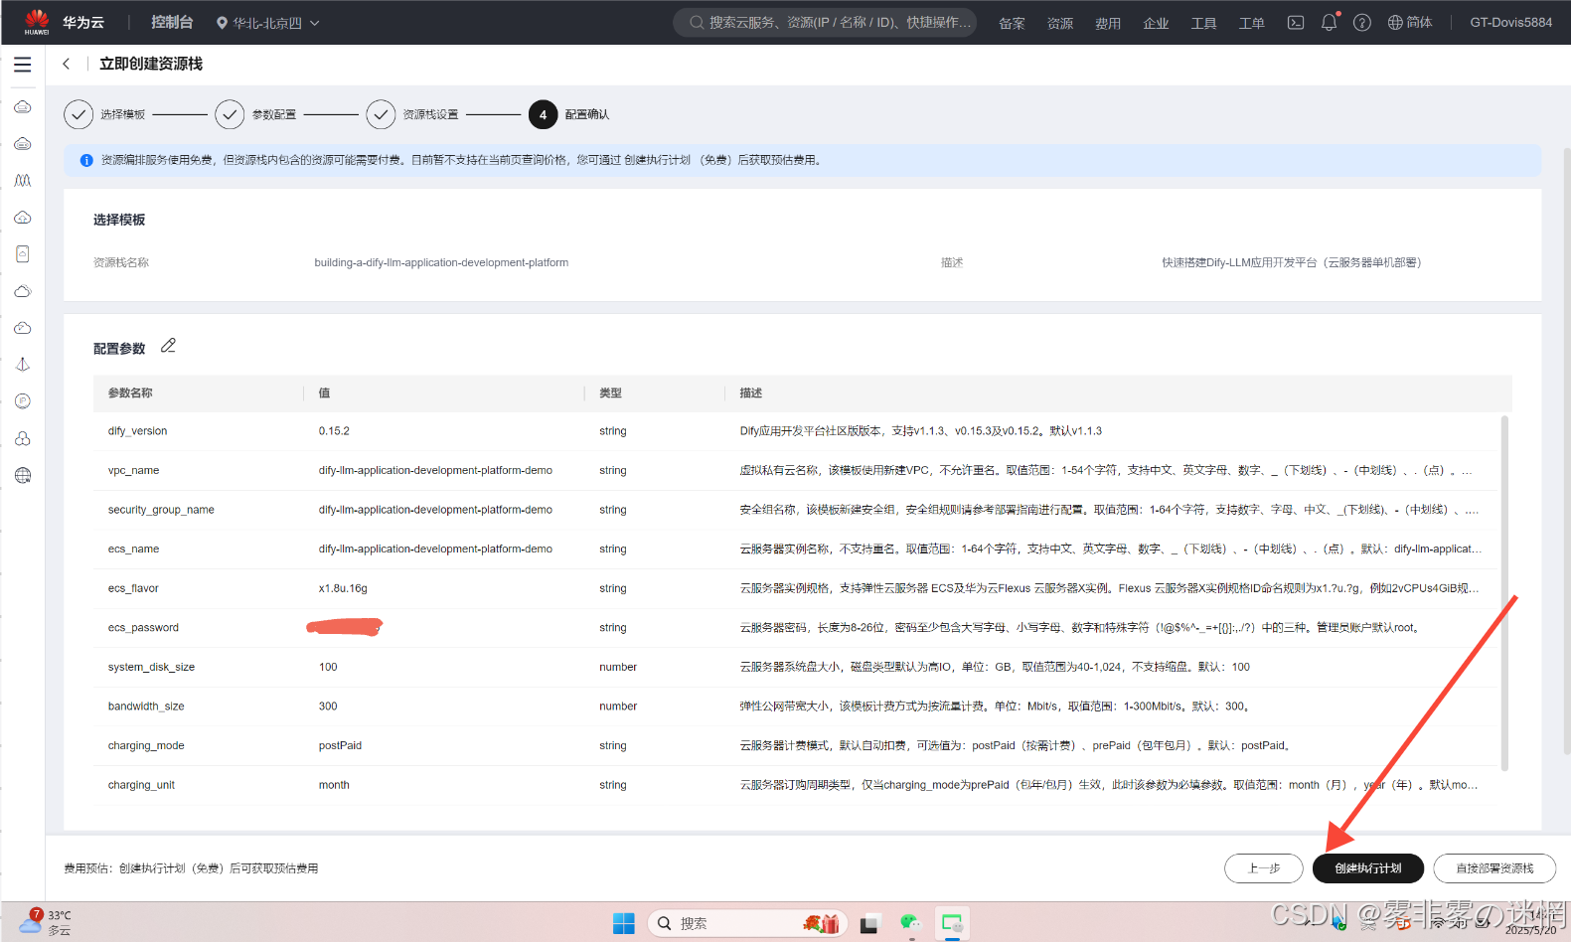
Task: Click the step 4 配置确认 circle
Action: 543,114
